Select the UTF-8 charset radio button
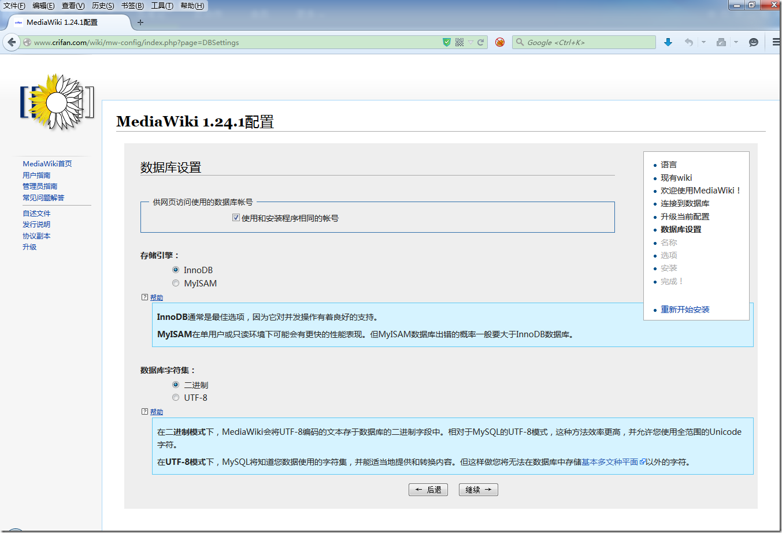This screenshot has width=782, height=533. point(176,397)
